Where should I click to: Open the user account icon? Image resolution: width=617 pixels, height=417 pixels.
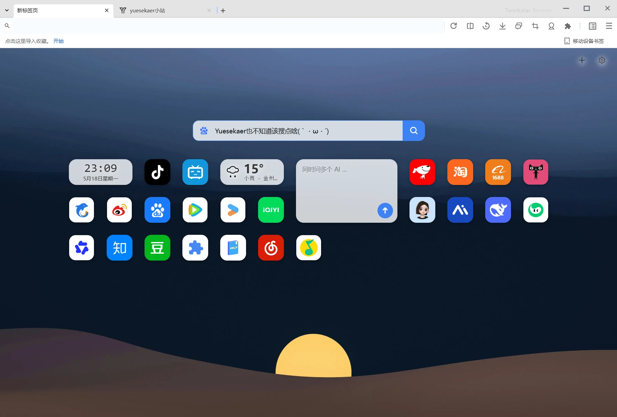(x=551, y=26)
